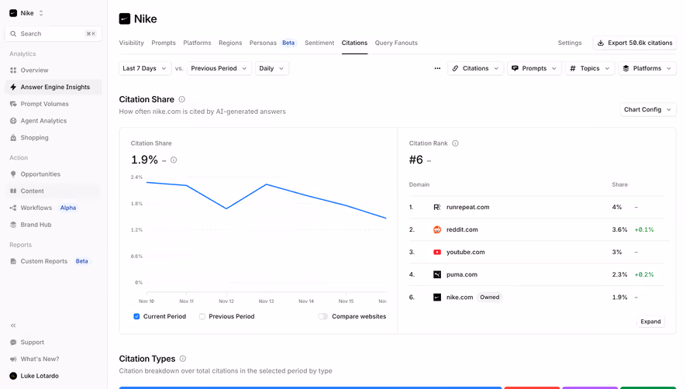Image resolution: width=686 pixels, height=389 pixels.
Task: Switch to the Personas Beta tab
Action: pos(273,43)
